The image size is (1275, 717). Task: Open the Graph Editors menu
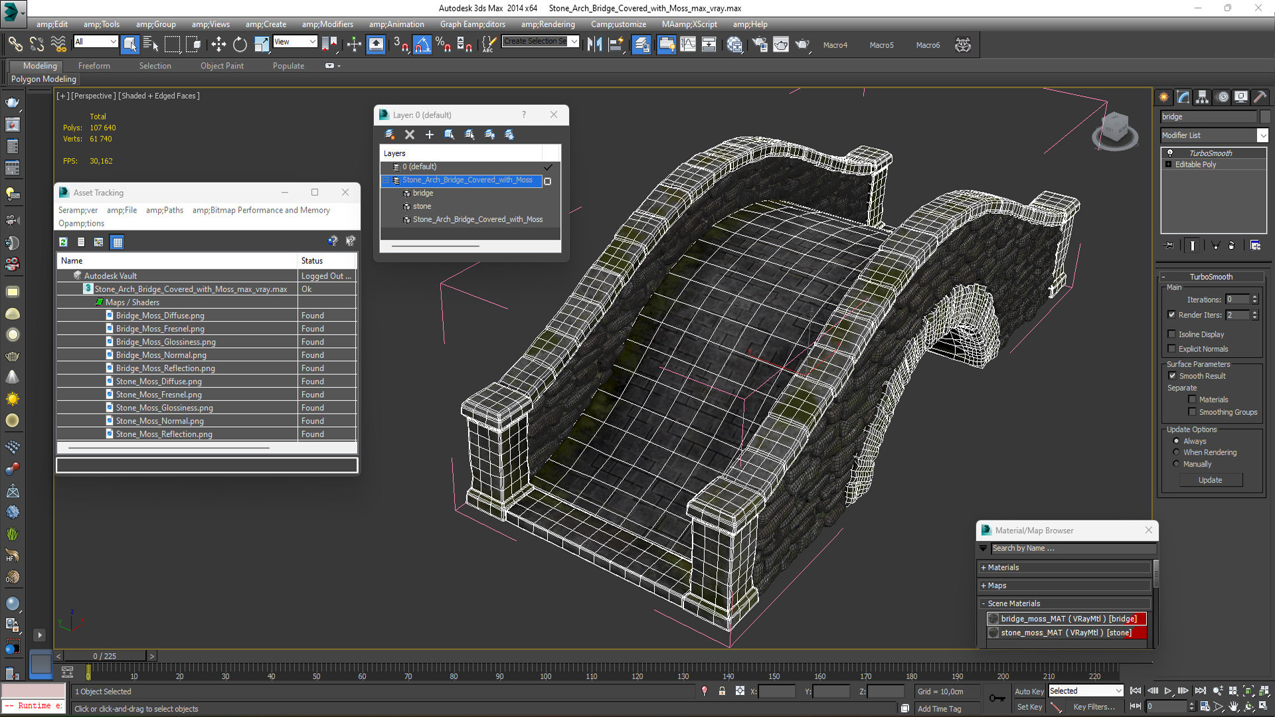coord(473,24)
